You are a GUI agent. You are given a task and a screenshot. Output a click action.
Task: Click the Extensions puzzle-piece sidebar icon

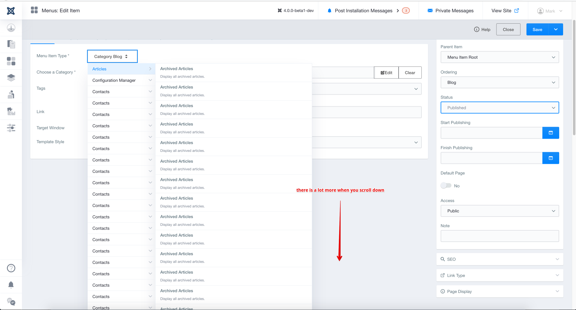tap(11, 111)
